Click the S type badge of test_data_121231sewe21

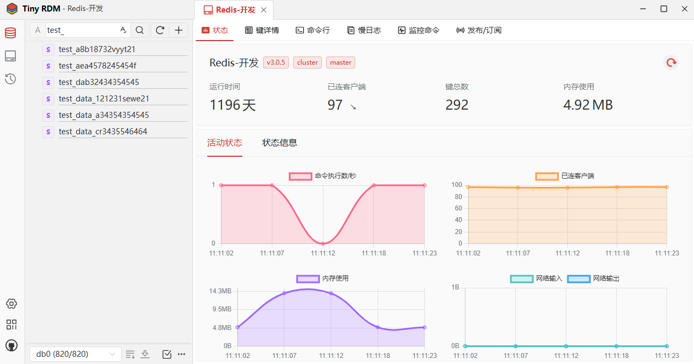tap(48, 99)
